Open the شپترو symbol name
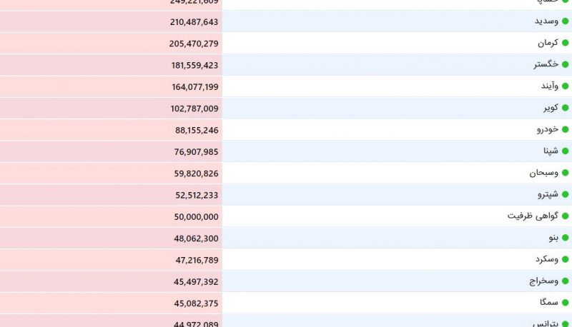 pyautogui.click(x=548, y=194)
